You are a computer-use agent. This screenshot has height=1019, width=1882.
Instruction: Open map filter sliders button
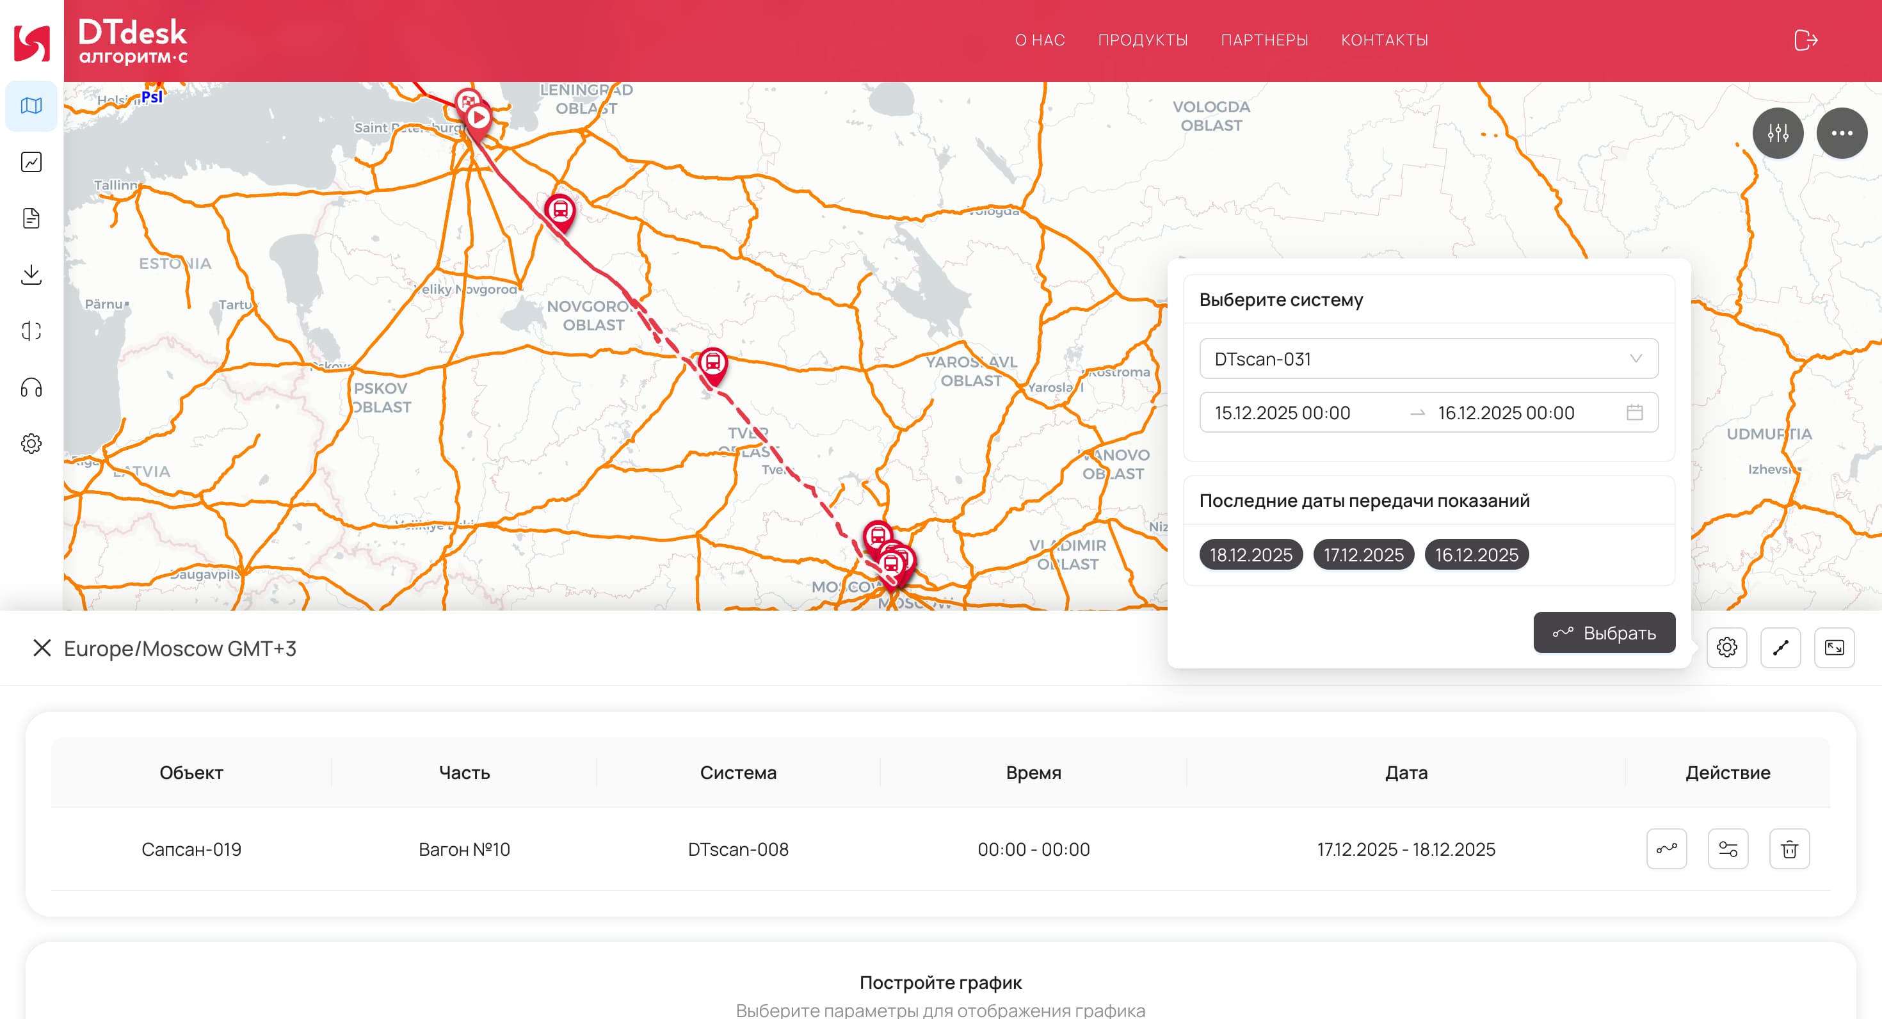(1778, 133)
